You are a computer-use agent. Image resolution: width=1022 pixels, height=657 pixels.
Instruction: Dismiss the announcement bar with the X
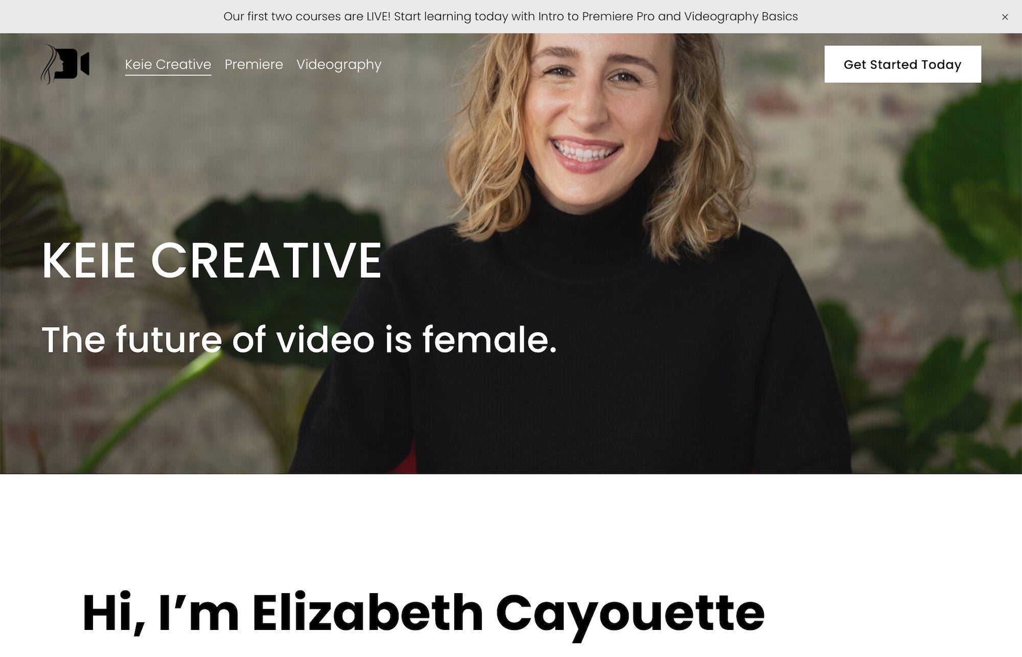[x=1005, y=17]
